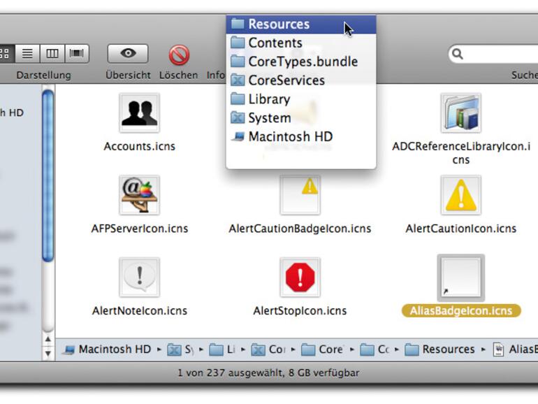Switch to Cover Flow view mode

tap(77, 54)
